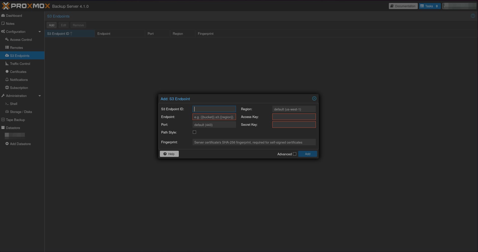The image size is (478, 252).
Task: Open Notifications via the bell icon
Action: 7,80
